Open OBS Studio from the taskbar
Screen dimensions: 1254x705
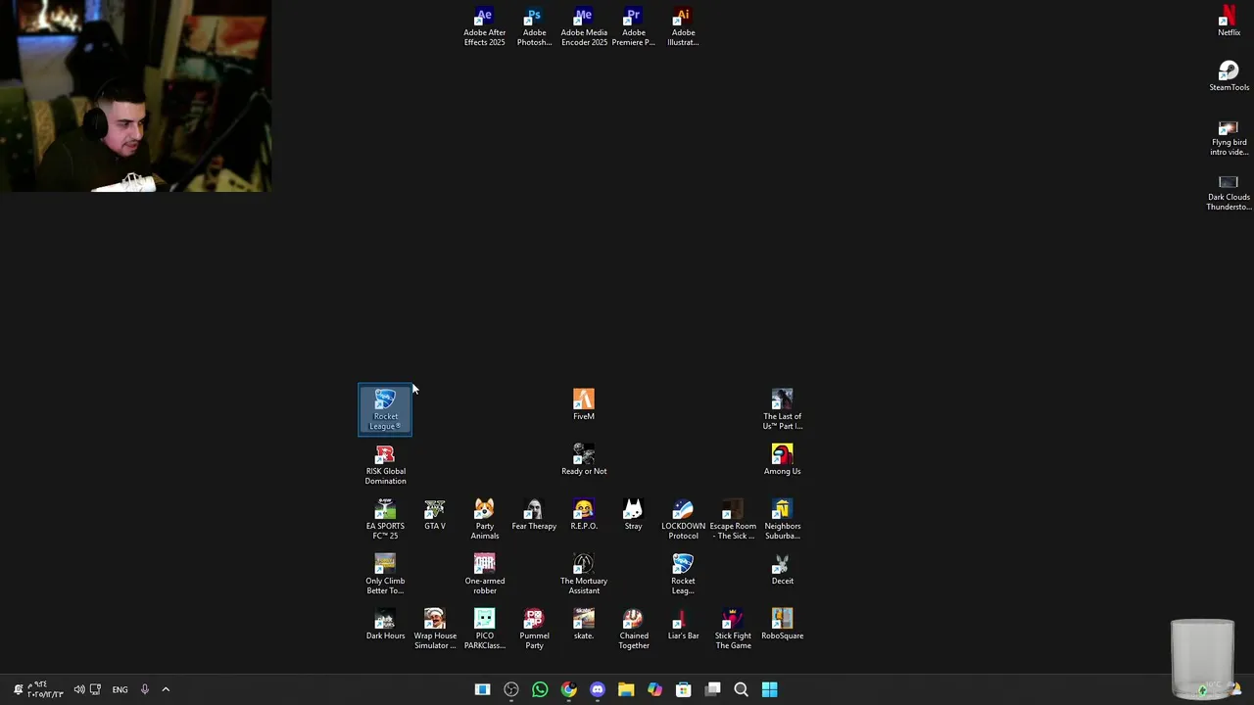pos(511,689)
